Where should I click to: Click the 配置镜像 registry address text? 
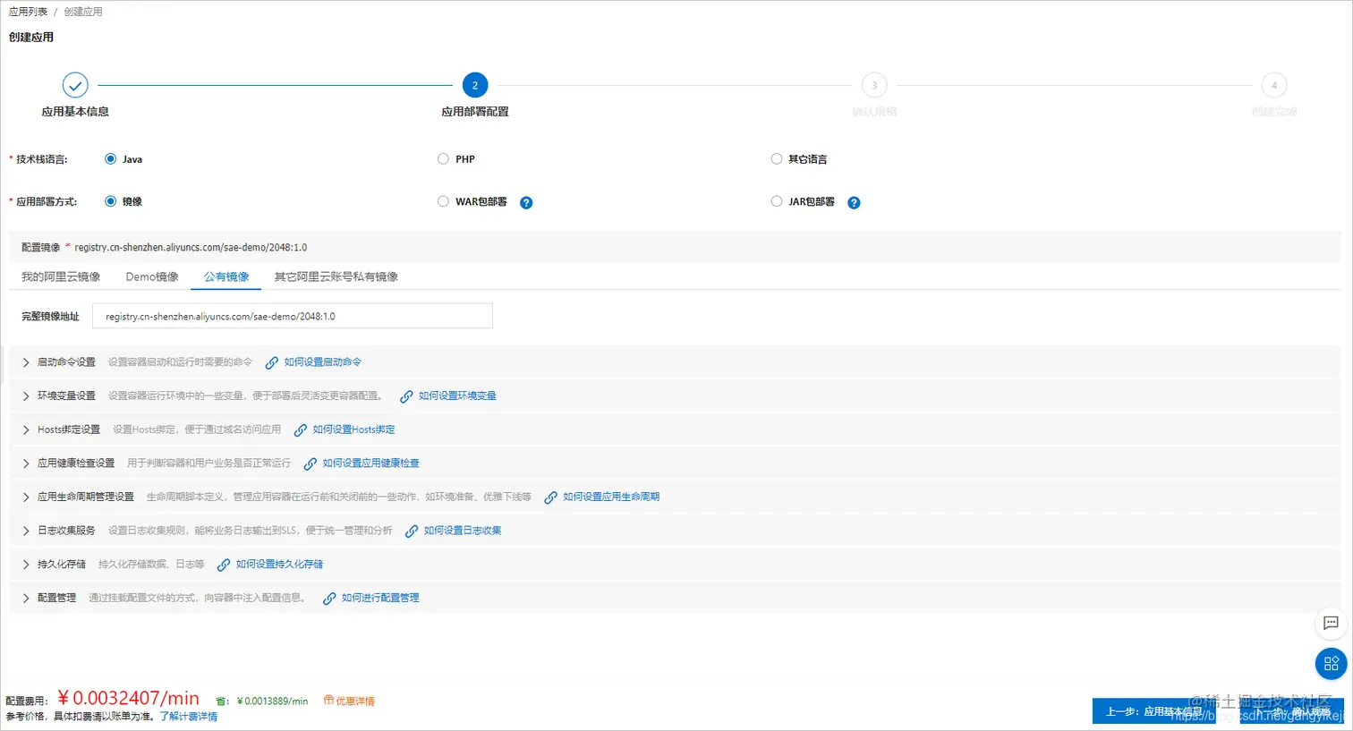(x=191, y=247)
